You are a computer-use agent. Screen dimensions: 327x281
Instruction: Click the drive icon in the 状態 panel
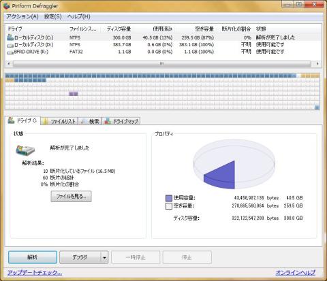pyautogui.click(x=25, y=150)
